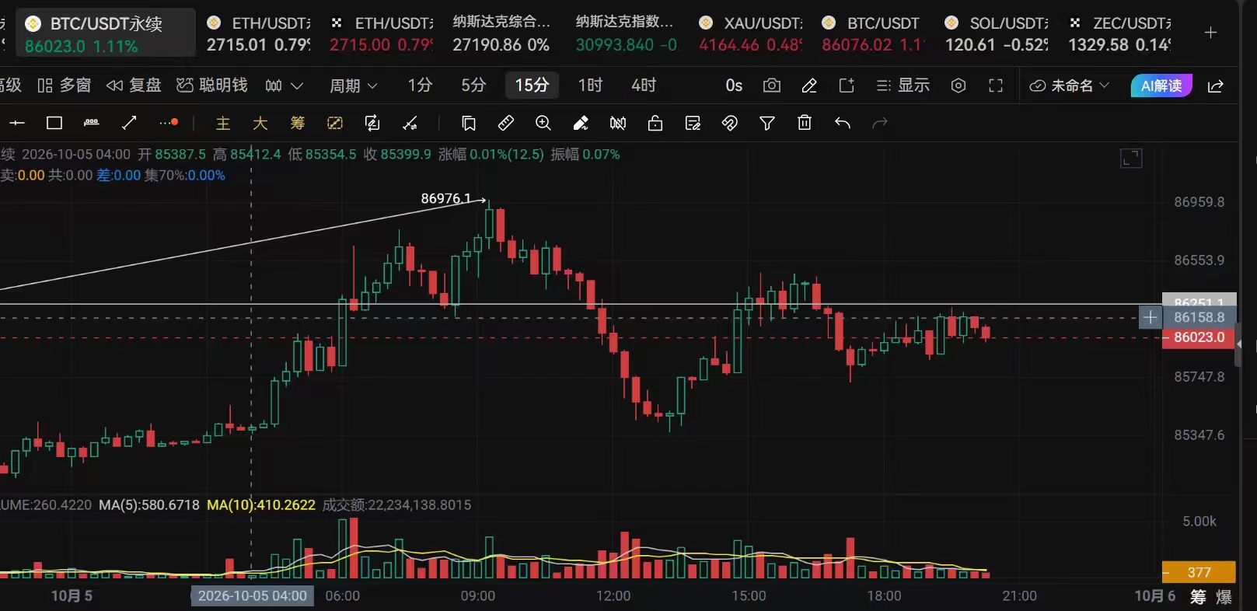Undo last action with the back arrow
Screen dimensions: 1257x611
pyautogui.click(x=842, y=123)
